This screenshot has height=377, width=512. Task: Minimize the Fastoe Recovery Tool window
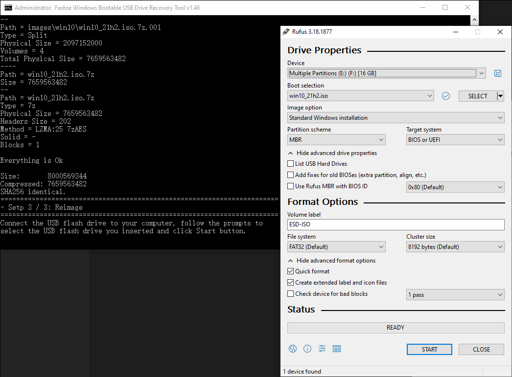point(423,7)
